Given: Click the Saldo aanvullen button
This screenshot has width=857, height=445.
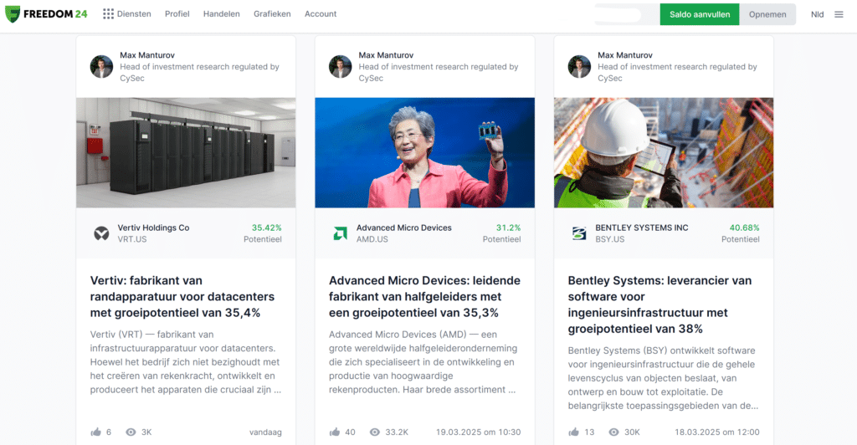Looking at the screenshot, I should pyautogui.click(x=700, y=14).
